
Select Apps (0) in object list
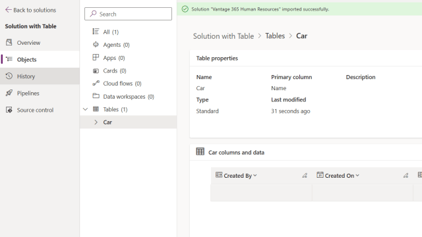coord(129,58)
